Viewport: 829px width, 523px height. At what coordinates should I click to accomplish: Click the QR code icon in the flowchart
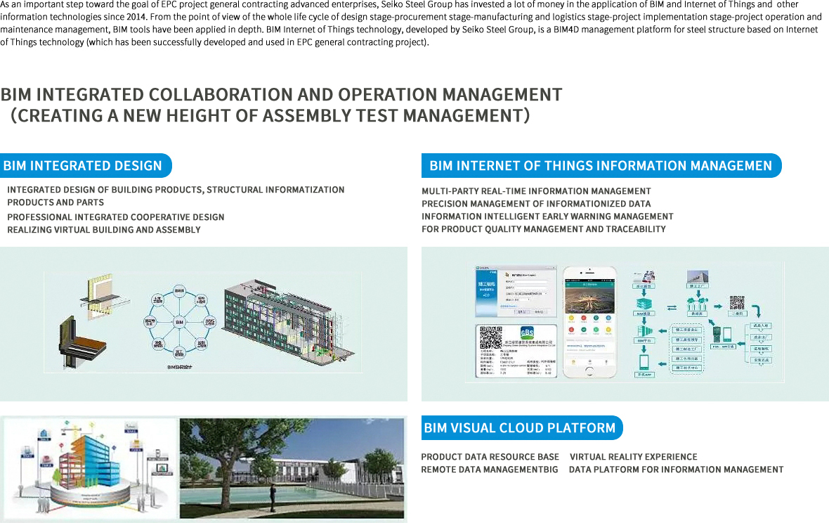(736, 303)
